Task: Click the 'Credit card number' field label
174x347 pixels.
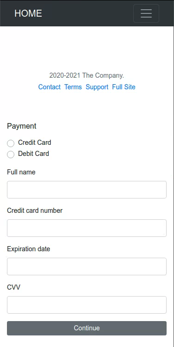Action: (x=35, y=211)
